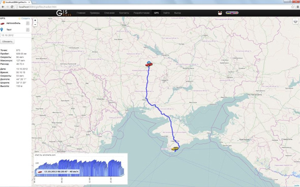
Task: Click the GIS Files logo
Action: pos(64,13)
